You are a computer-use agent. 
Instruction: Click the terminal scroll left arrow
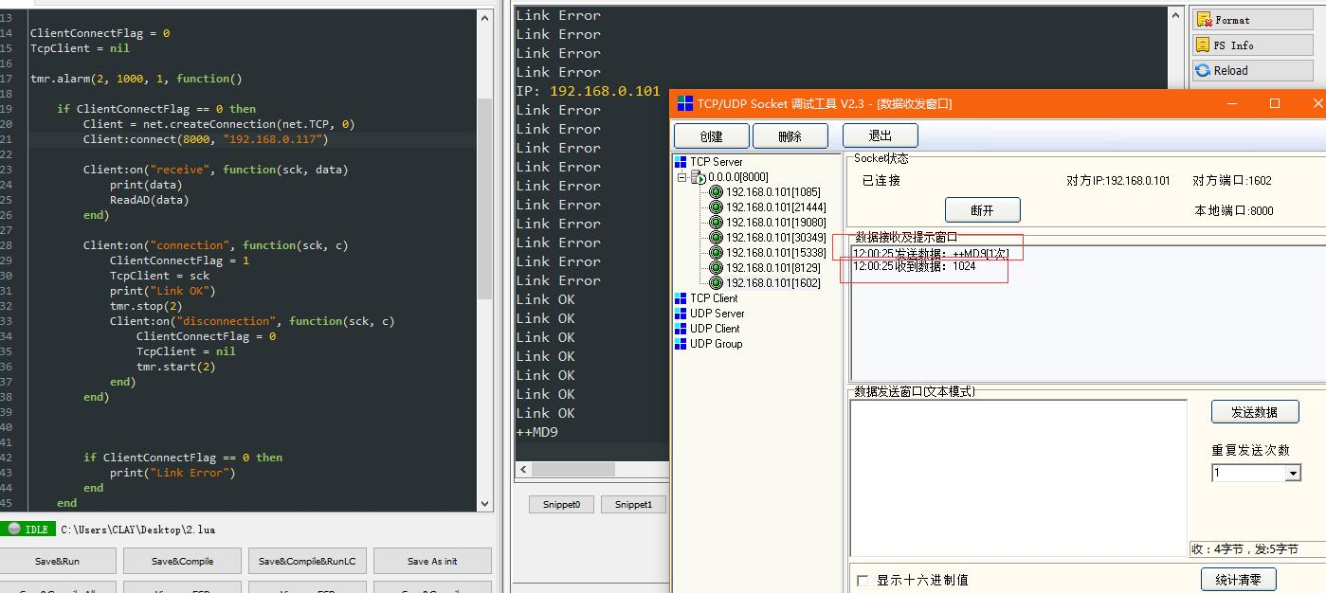tap(522, 469)
